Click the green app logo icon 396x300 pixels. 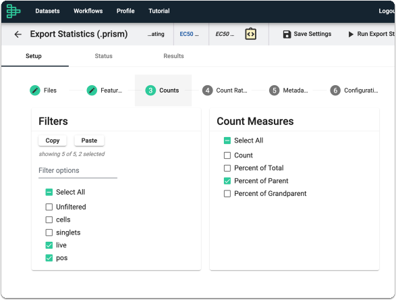click(13, 11)
